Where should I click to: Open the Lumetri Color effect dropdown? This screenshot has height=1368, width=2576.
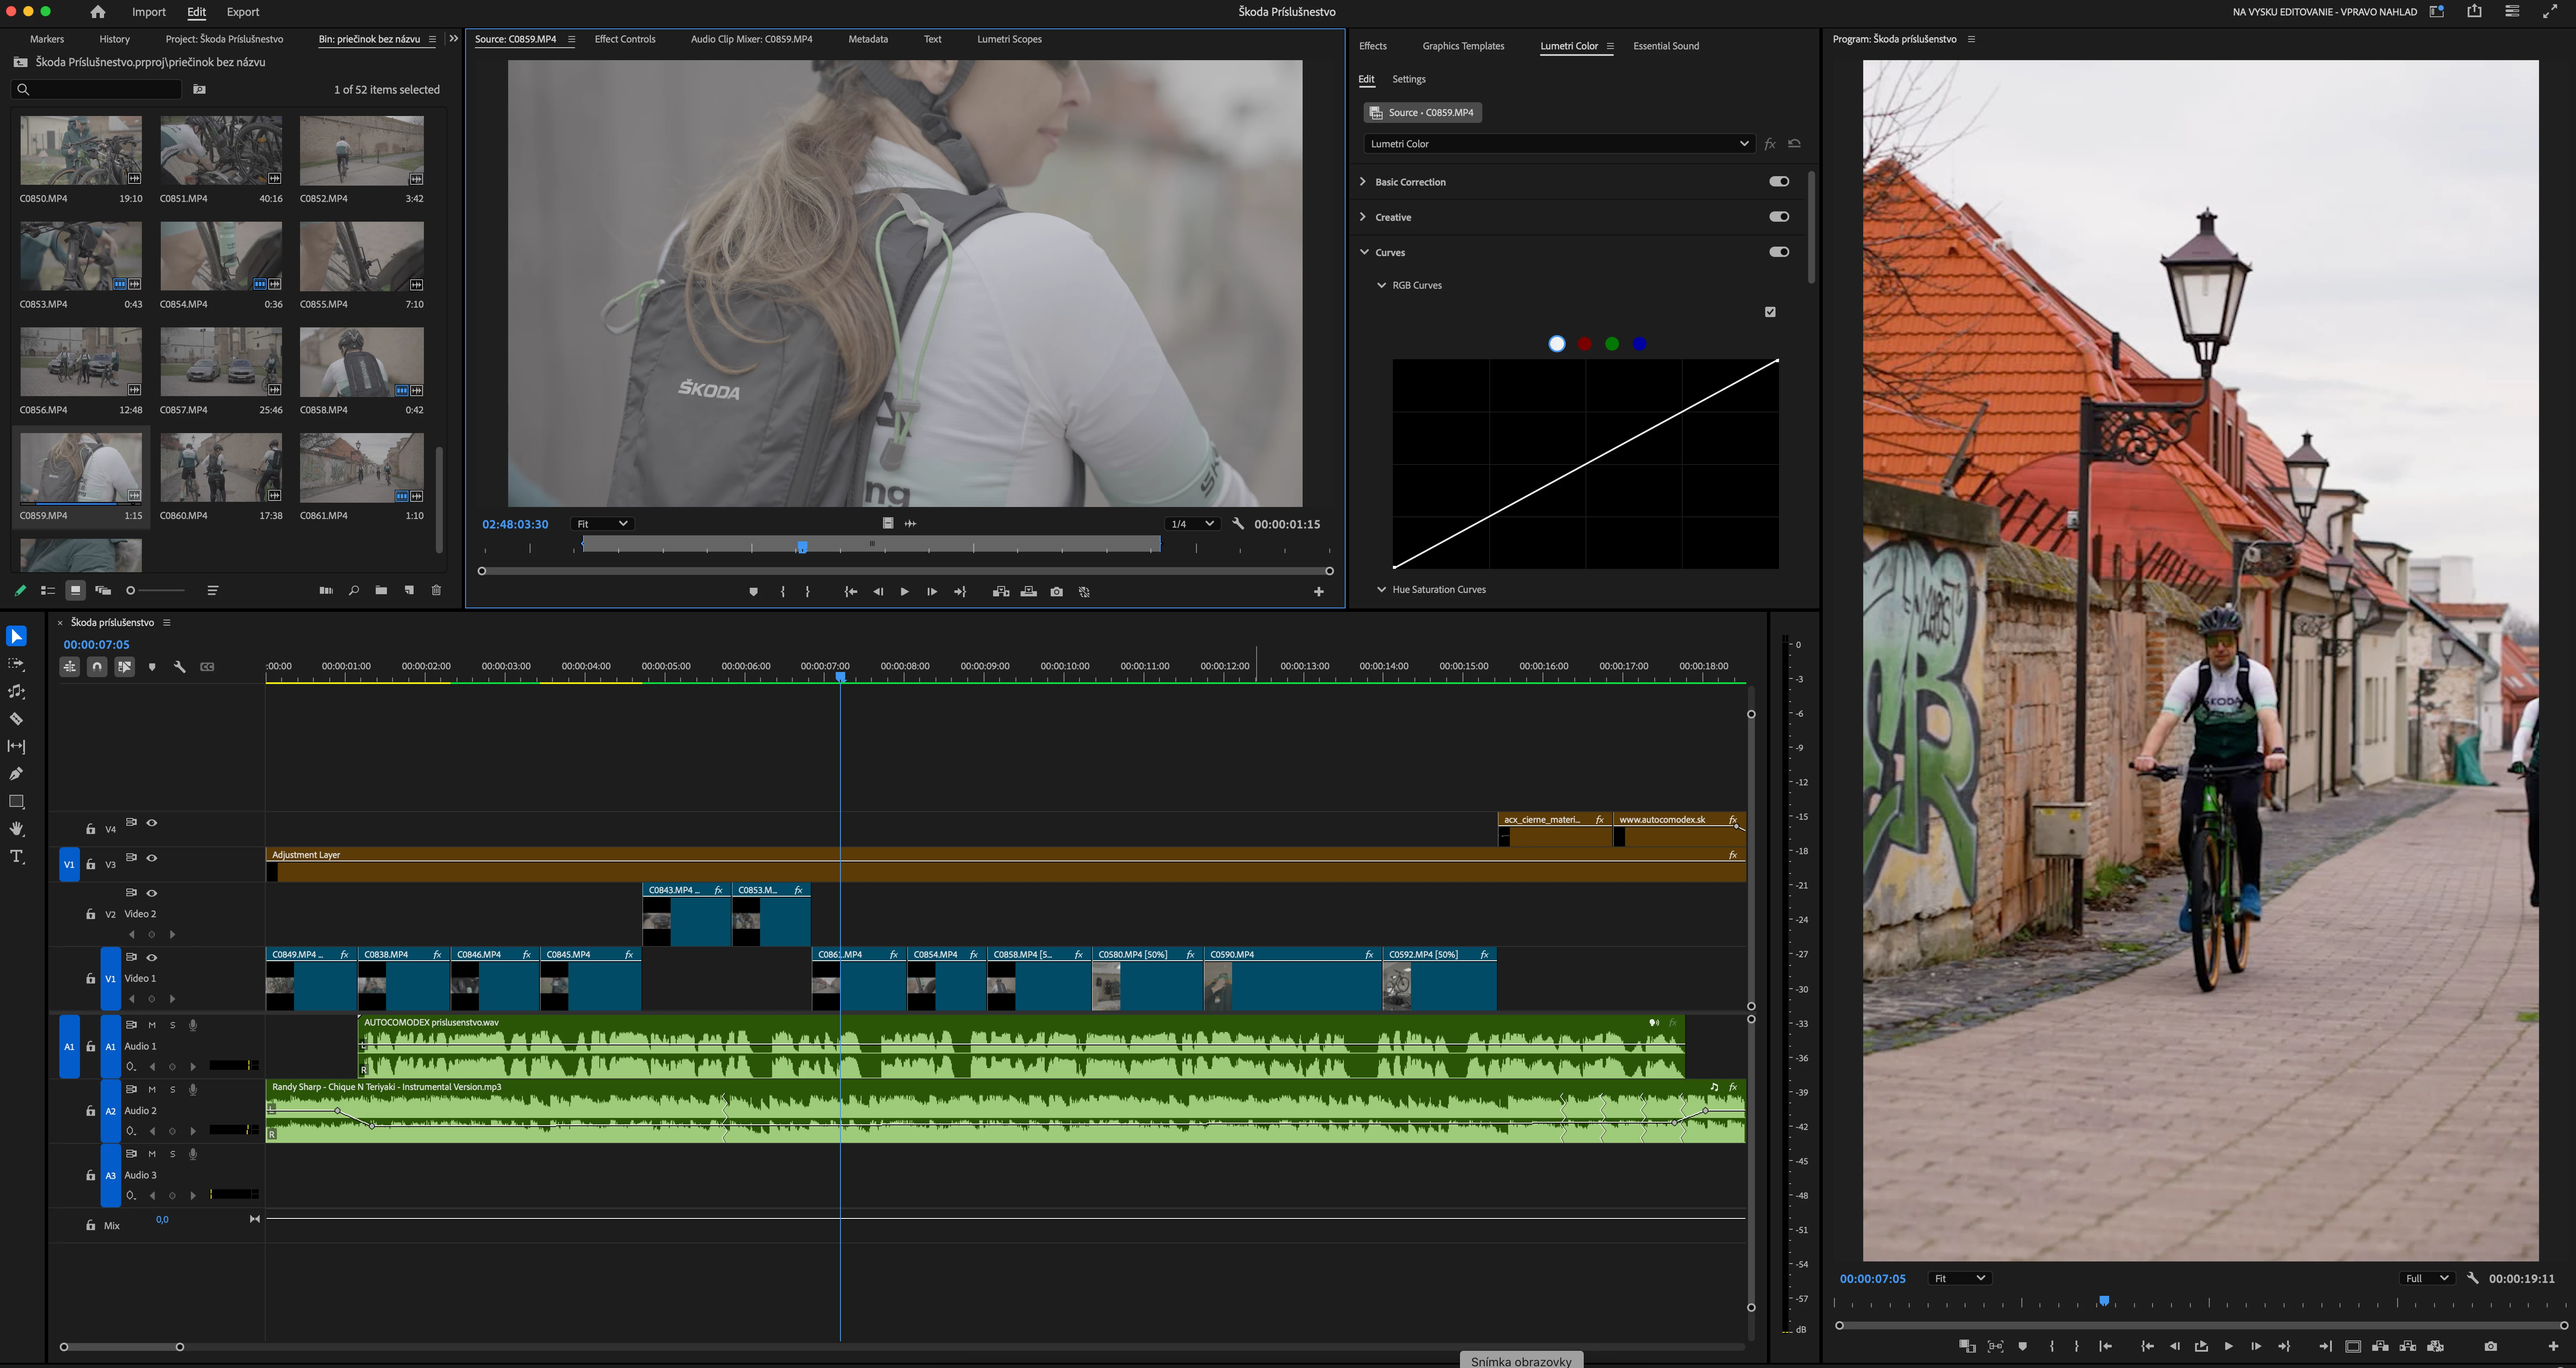click(x=1557, y=144)
